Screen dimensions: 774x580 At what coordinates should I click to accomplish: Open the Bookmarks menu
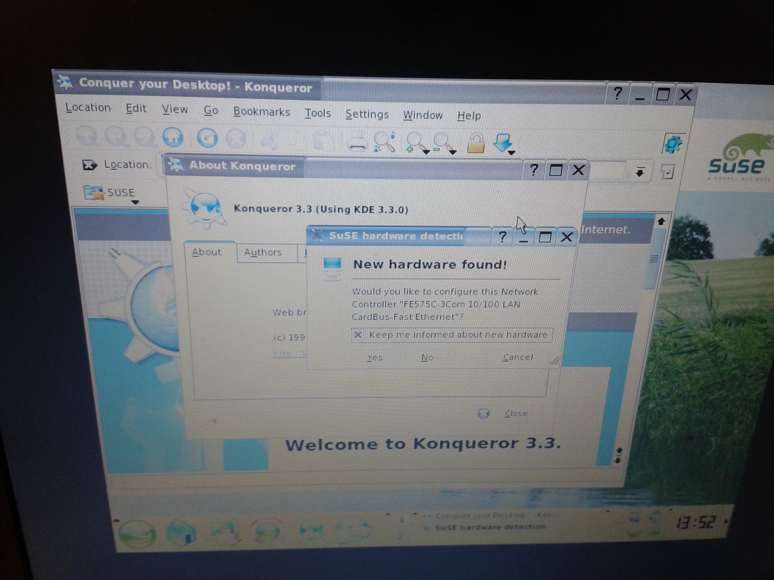[x=262, y=112]
